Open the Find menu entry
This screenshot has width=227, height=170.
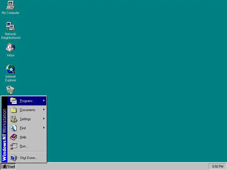click(x=27, y=128)
